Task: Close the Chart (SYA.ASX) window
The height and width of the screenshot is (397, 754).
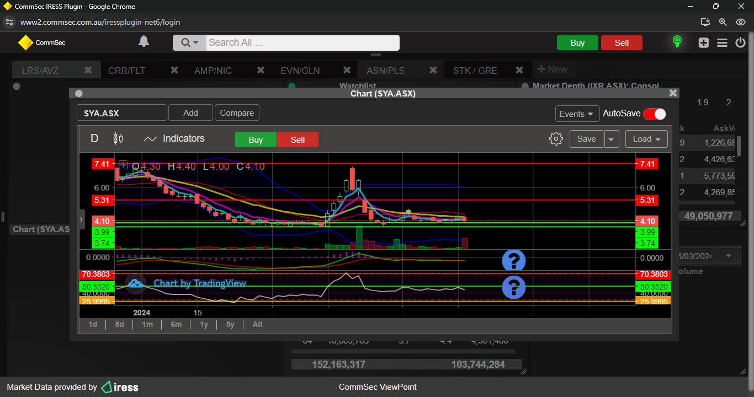Action: tap(672, 93)
